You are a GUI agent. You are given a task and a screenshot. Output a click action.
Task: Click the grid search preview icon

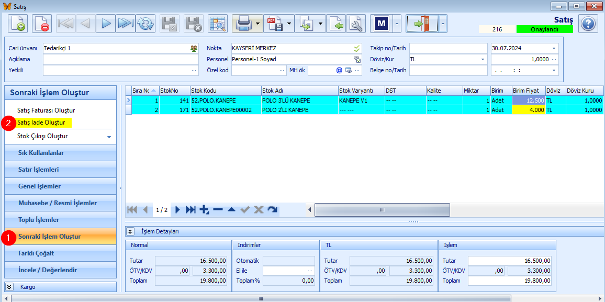click(x=218, y=24)
